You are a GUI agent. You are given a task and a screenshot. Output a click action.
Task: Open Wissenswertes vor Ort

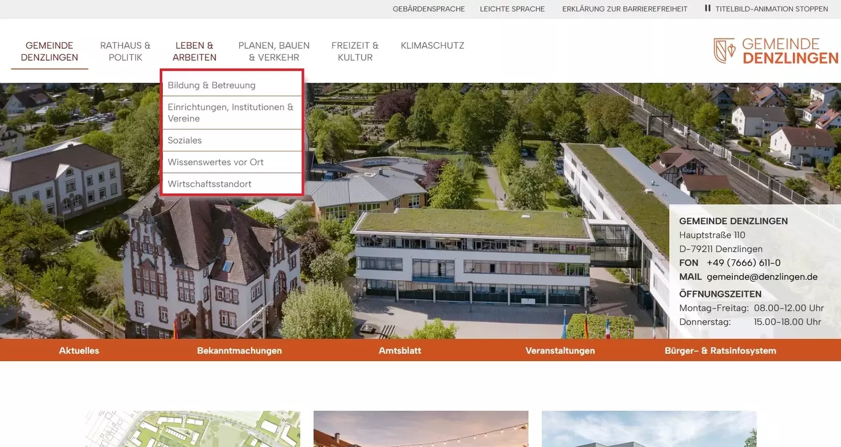216,162
